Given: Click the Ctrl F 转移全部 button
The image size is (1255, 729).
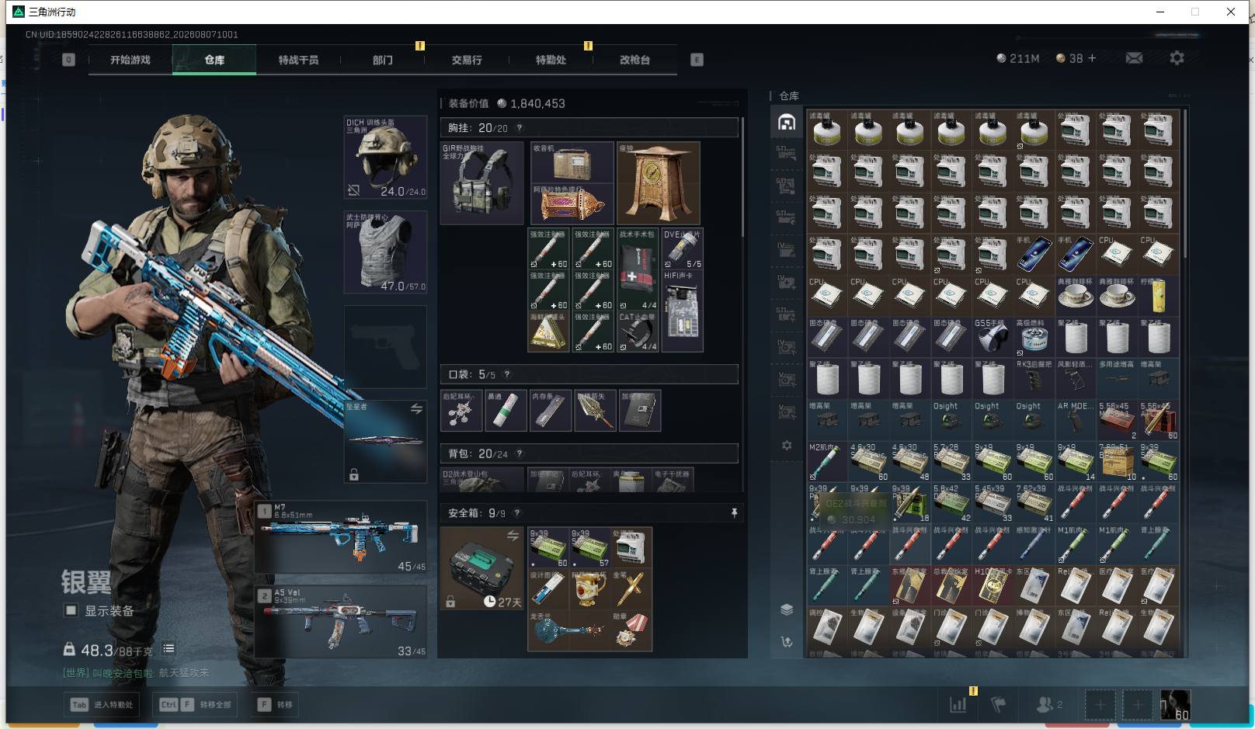Looking at the screenshot, I should [x=196, y=705].
